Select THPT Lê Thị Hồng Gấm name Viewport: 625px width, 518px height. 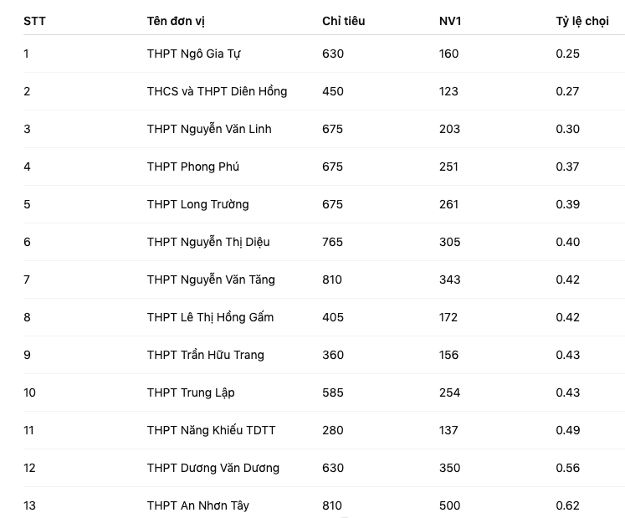(210, 317)
